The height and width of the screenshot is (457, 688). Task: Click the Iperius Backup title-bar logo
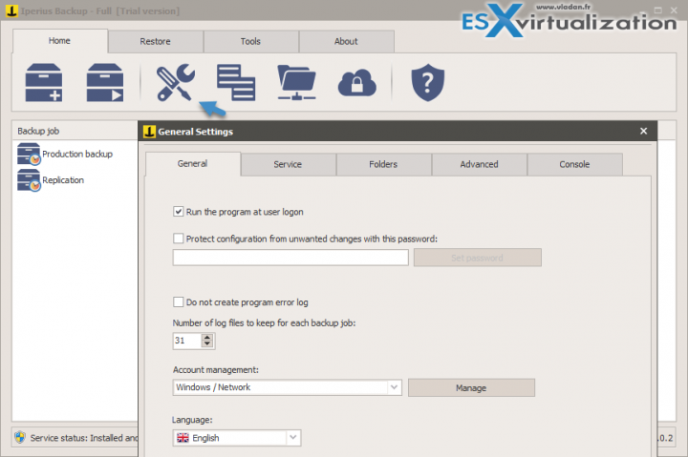tap(11, 10)
